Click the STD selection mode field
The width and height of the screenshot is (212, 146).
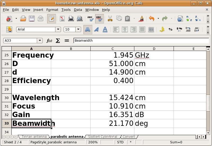(120, 142)
